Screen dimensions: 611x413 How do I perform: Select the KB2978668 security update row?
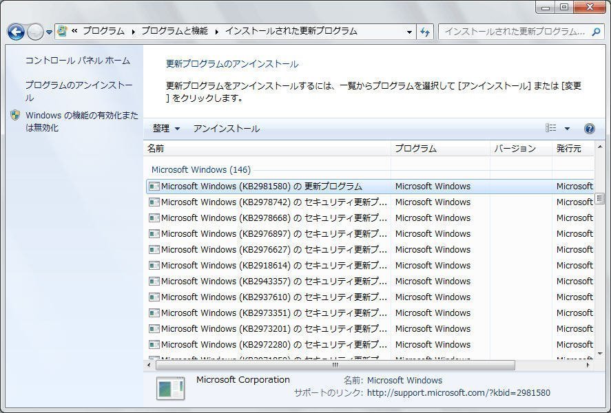click(x=370, y=218)
